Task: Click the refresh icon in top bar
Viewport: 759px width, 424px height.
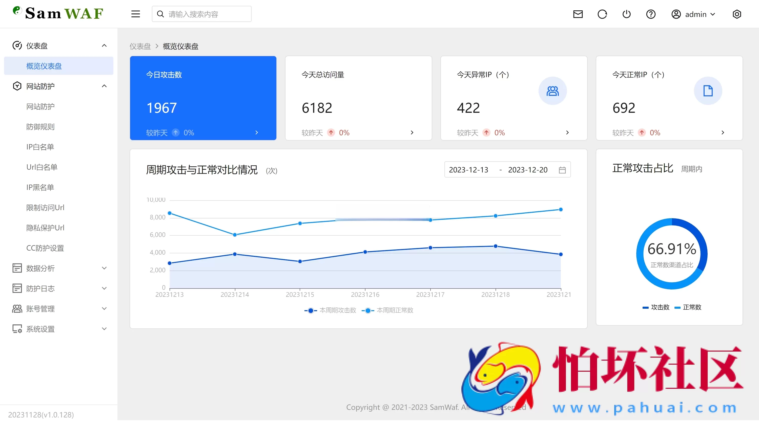Action: [602, 14]
